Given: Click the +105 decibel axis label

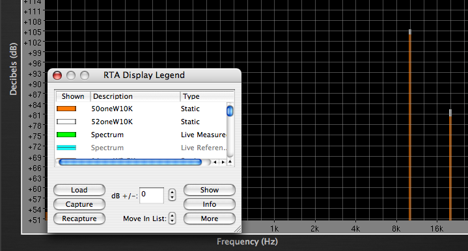Looking at the screenshot, I should point(33,32).
